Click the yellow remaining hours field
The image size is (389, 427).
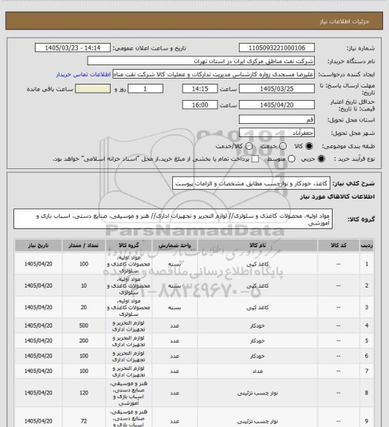pyautogui.click(x=93, y=89)
